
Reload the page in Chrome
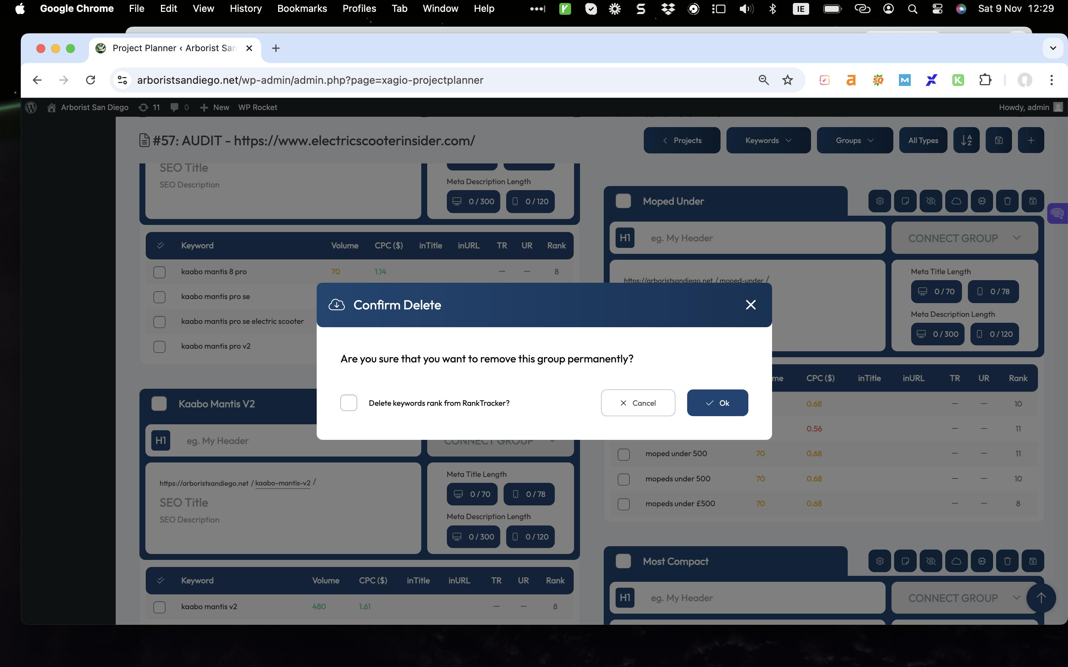pyautogui.click(x=90, y=80)
